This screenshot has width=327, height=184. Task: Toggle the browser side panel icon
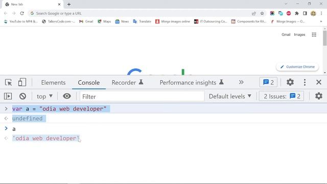(x=305, y=13)
